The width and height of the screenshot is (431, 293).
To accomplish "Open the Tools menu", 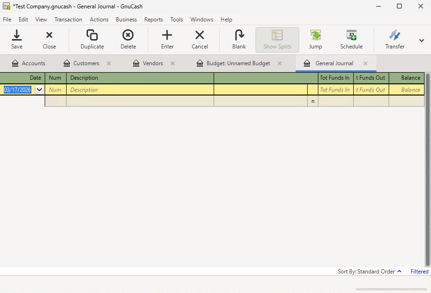I will [x=176, y=20].
